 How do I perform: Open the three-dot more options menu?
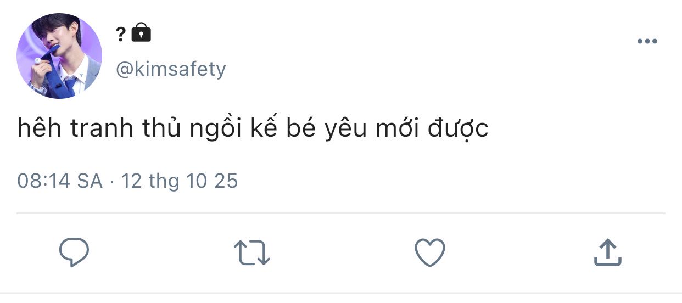[x=647, y=42]
